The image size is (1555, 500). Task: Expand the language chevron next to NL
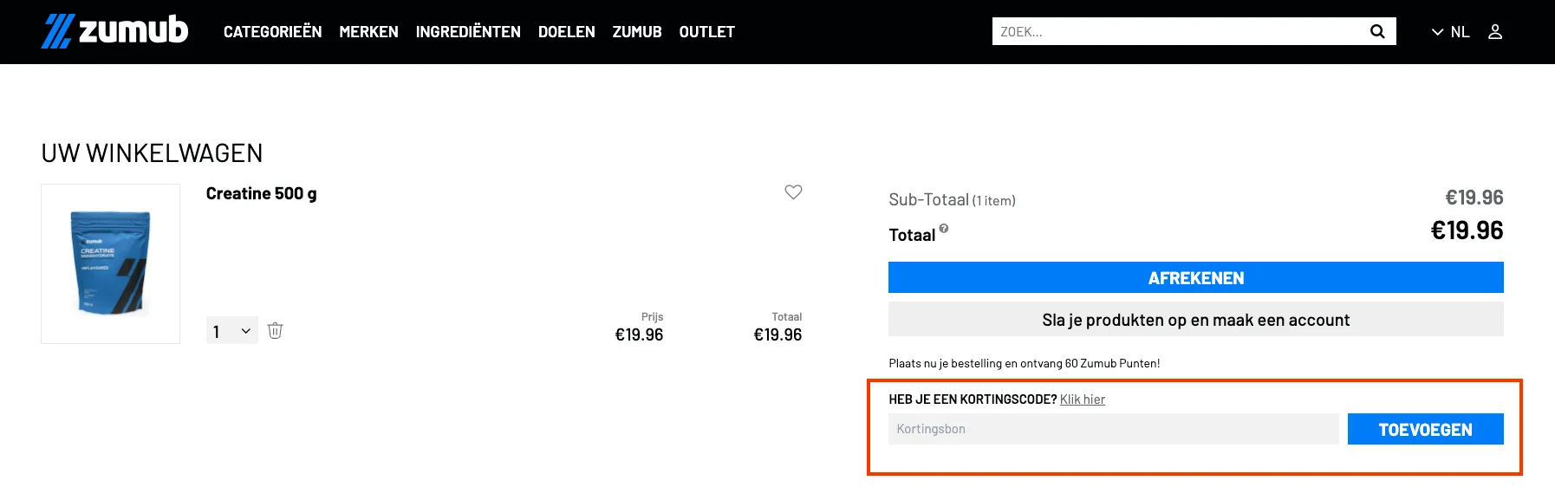pos(1438,31)
